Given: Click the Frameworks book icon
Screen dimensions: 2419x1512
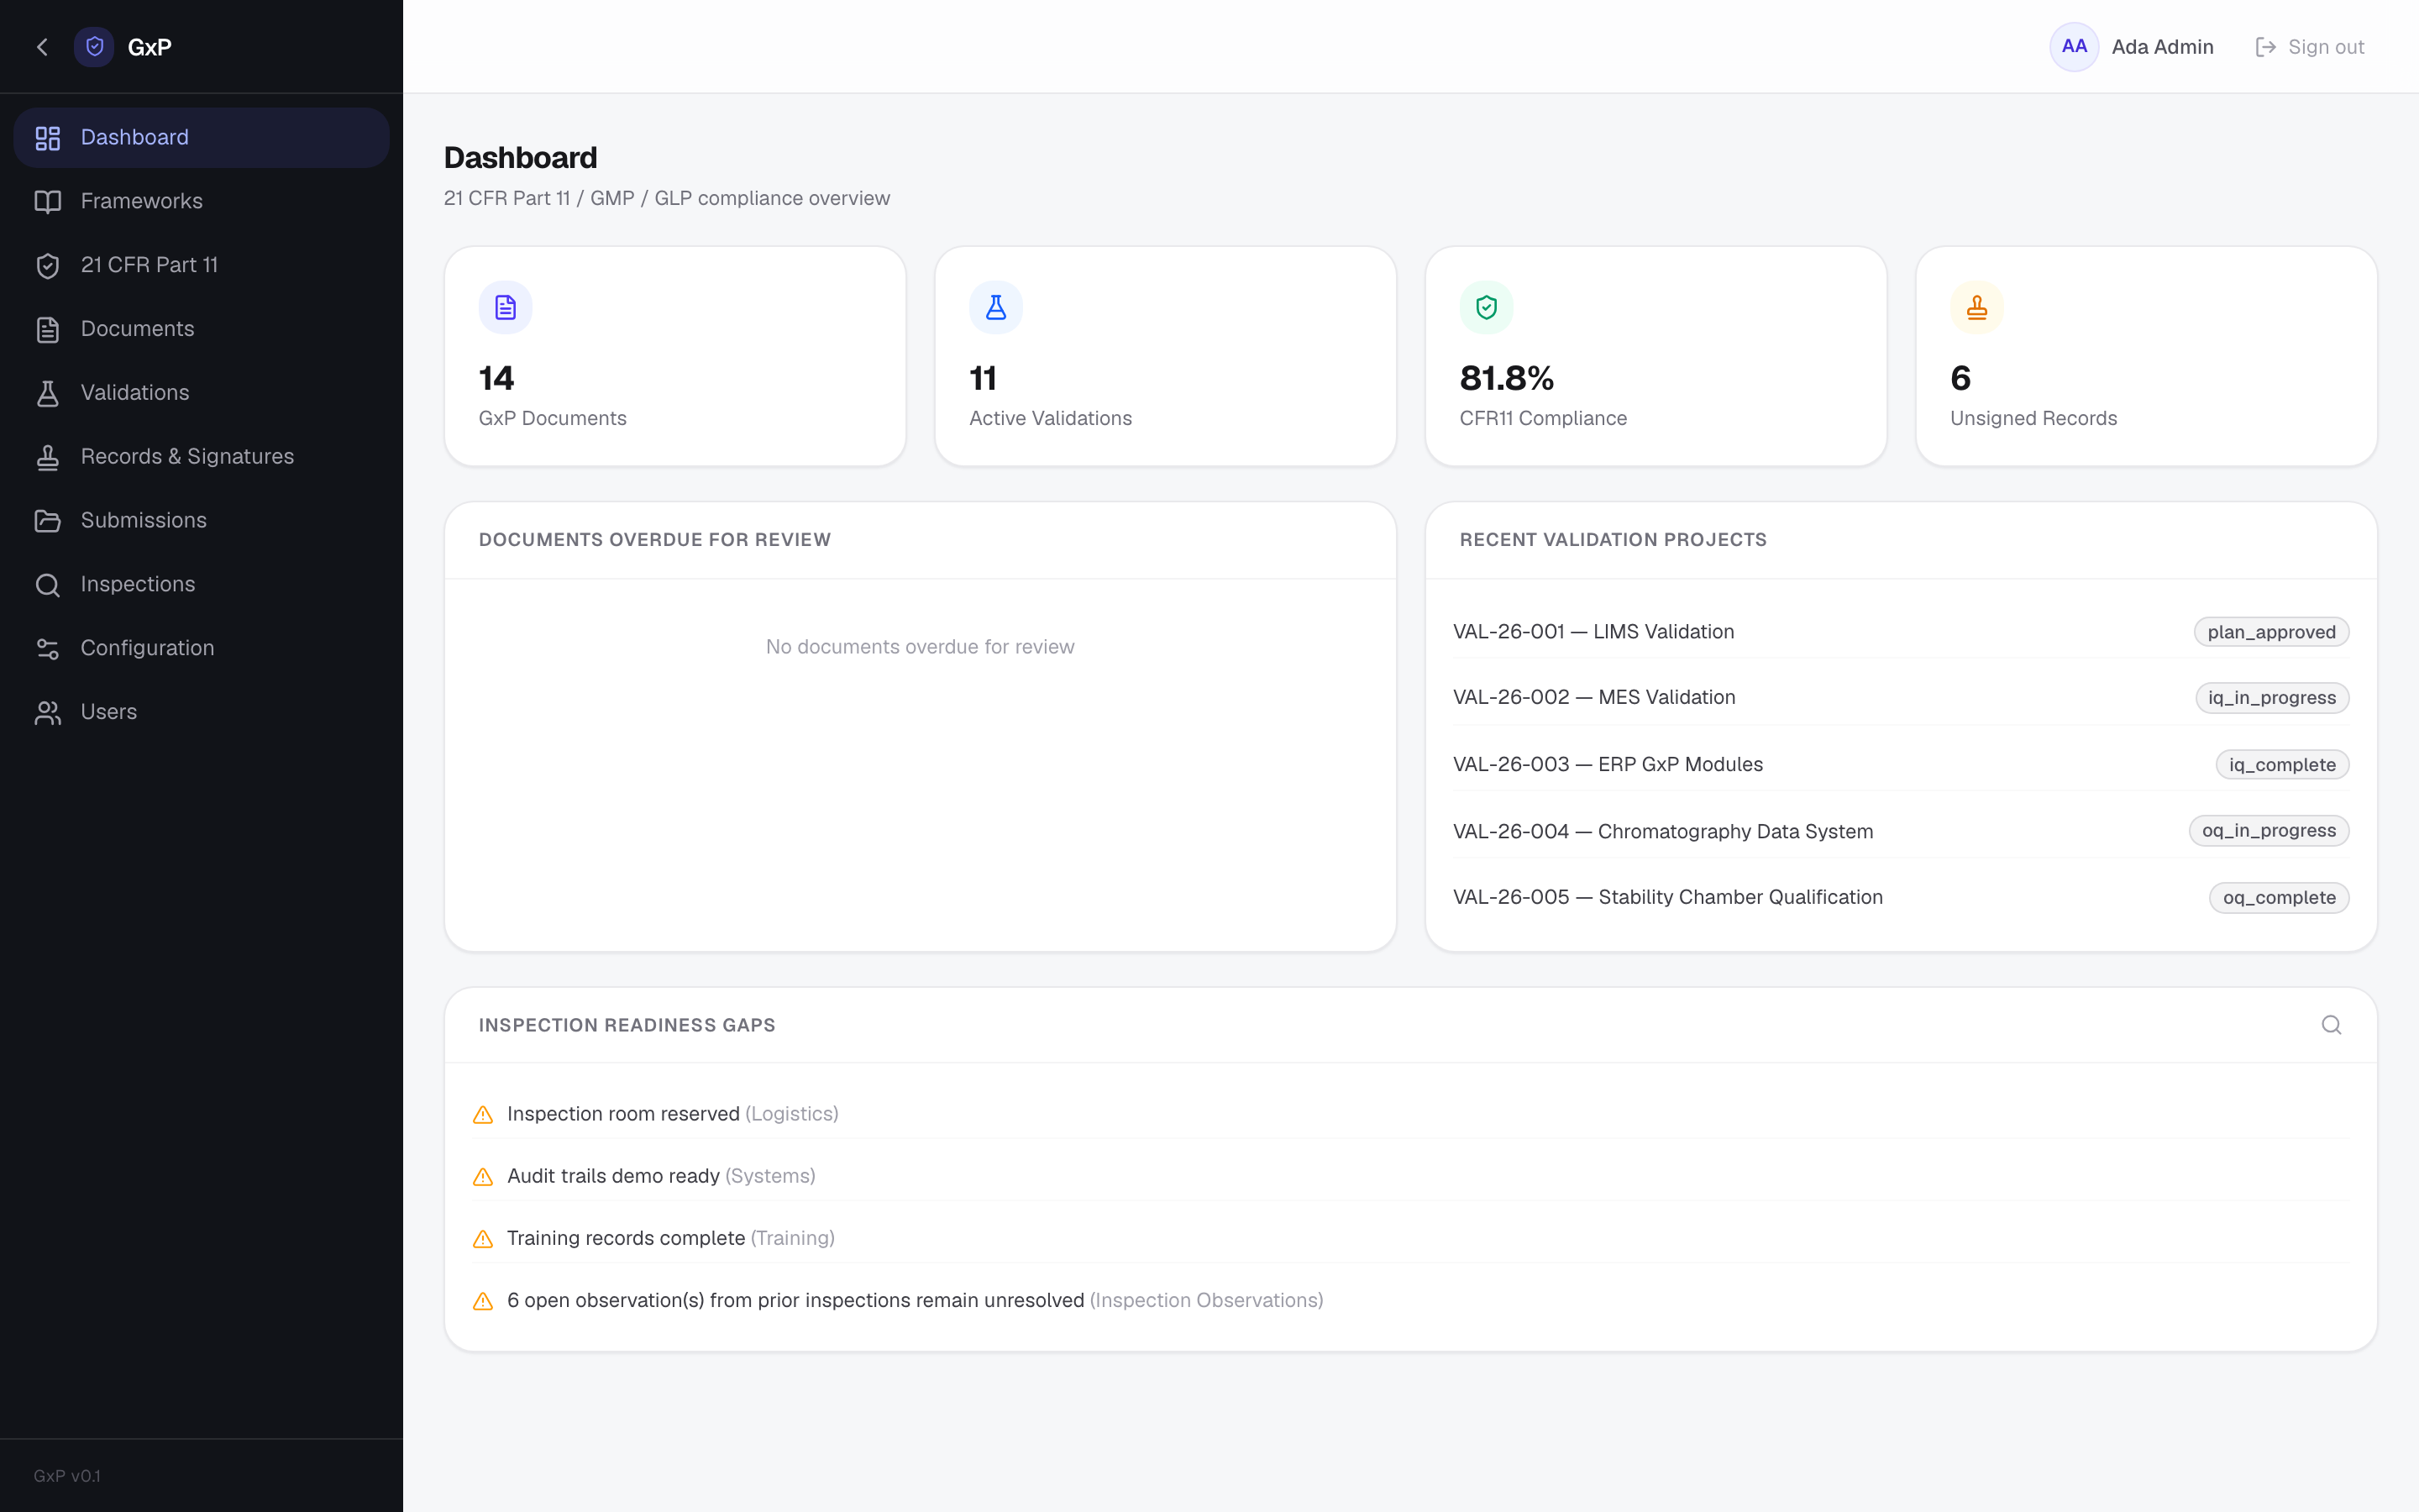Looking at the screenshot, I should [48, 202].
